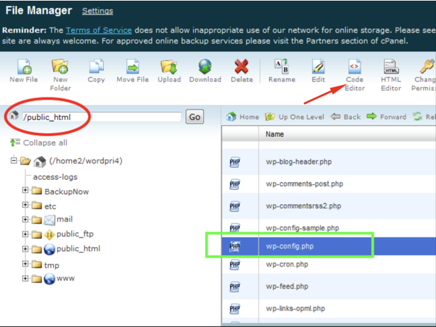The height and width of the screenshot is (327, 436).
Task: Navigate Up One Level
Action: click(295, 117)
